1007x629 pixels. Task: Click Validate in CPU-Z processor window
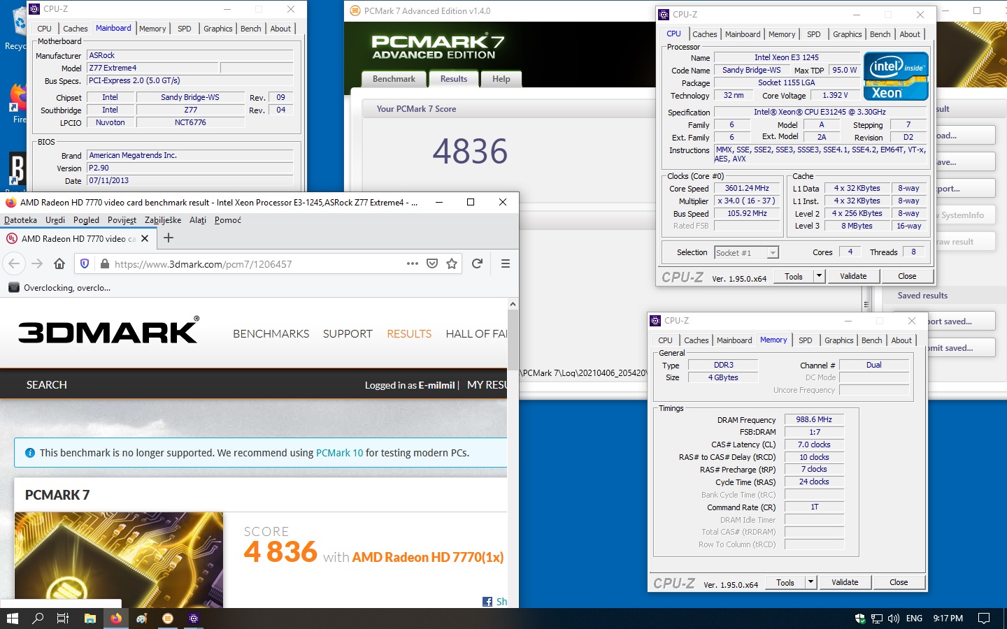853,276
